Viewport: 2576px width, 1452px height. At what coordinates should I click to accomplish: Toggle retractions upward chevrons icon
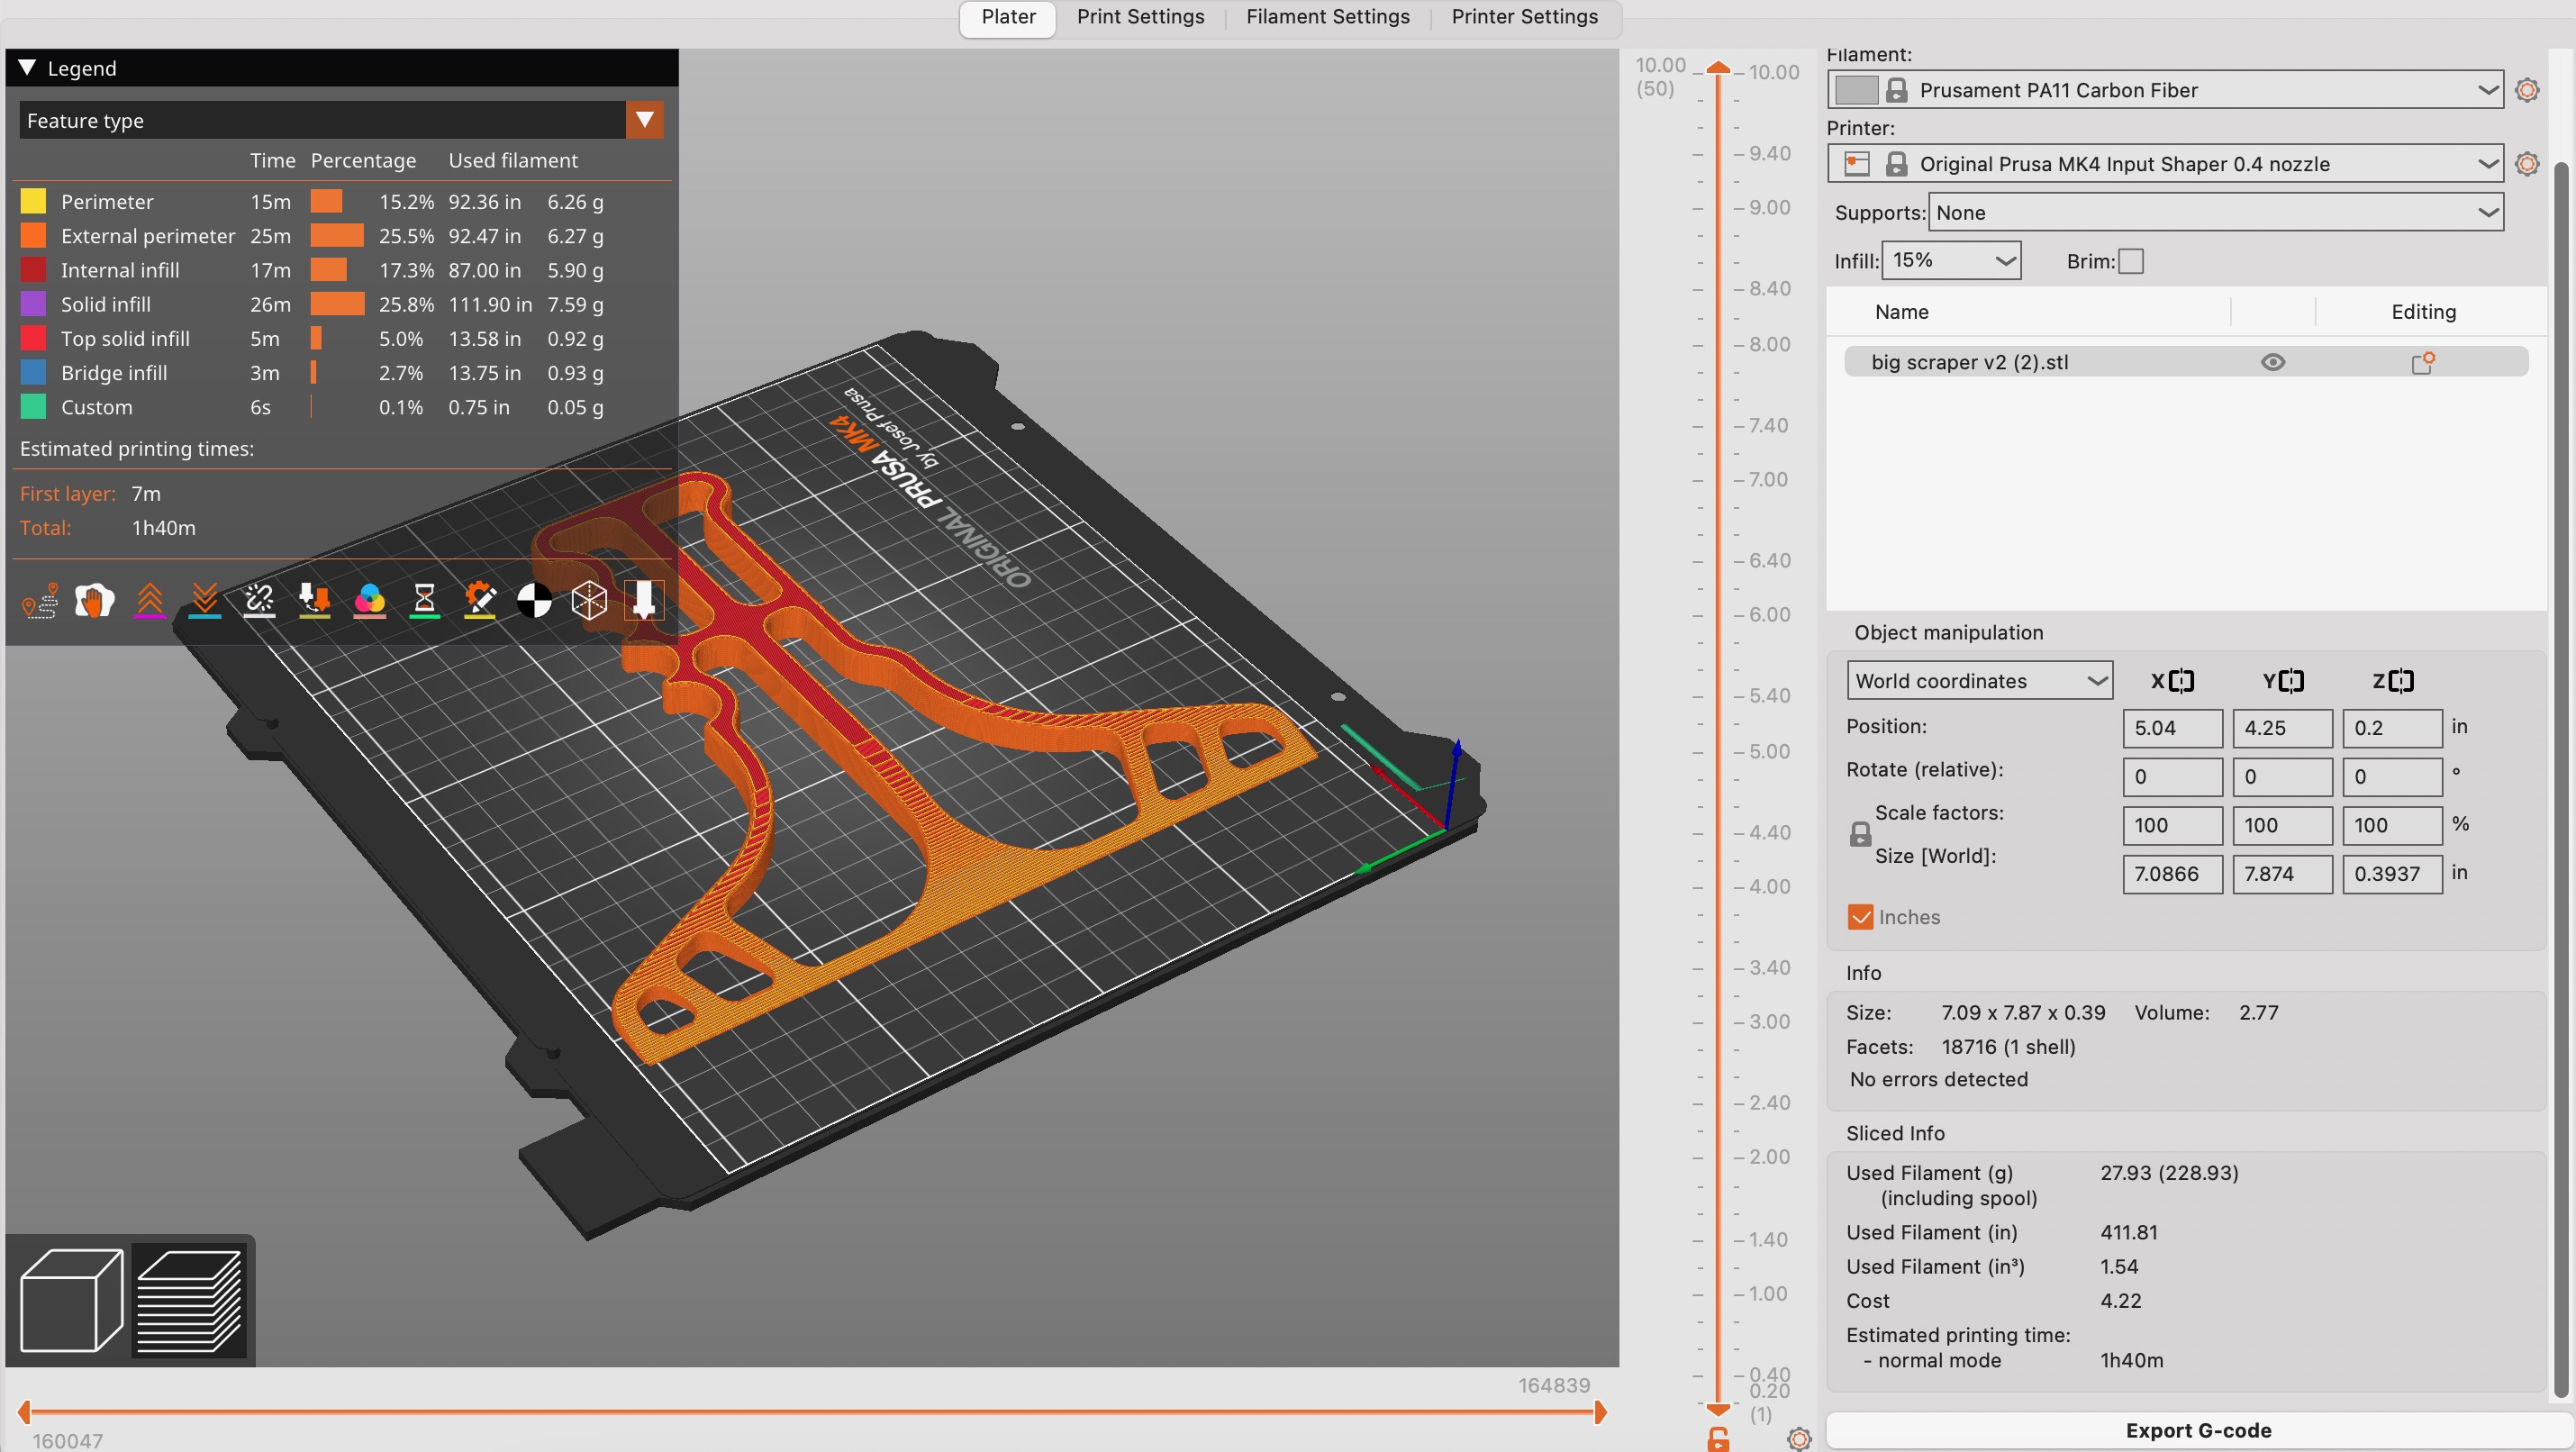click(150, 601)
